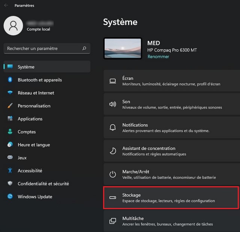Image resolution: width=240 pixels, height=232 pixels.
Task: Open Heure et langue settings
Action: pyautogui.click(x=33, y=145)
